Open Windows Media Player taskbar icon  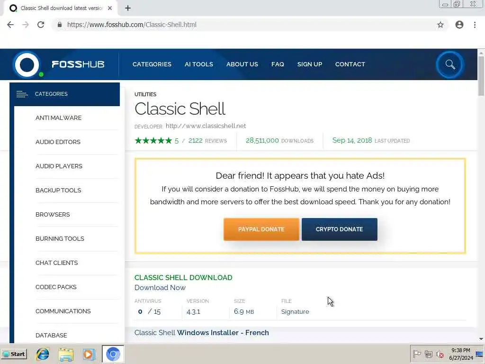pos(89,354)
